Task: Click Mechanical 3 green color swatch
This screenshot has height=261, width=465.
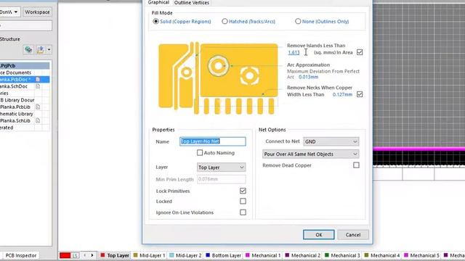Action: coord(327,255)
